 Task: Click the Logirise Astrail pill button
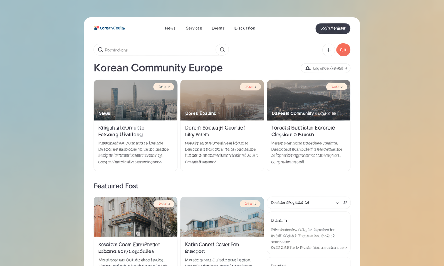tap(326, 68)
